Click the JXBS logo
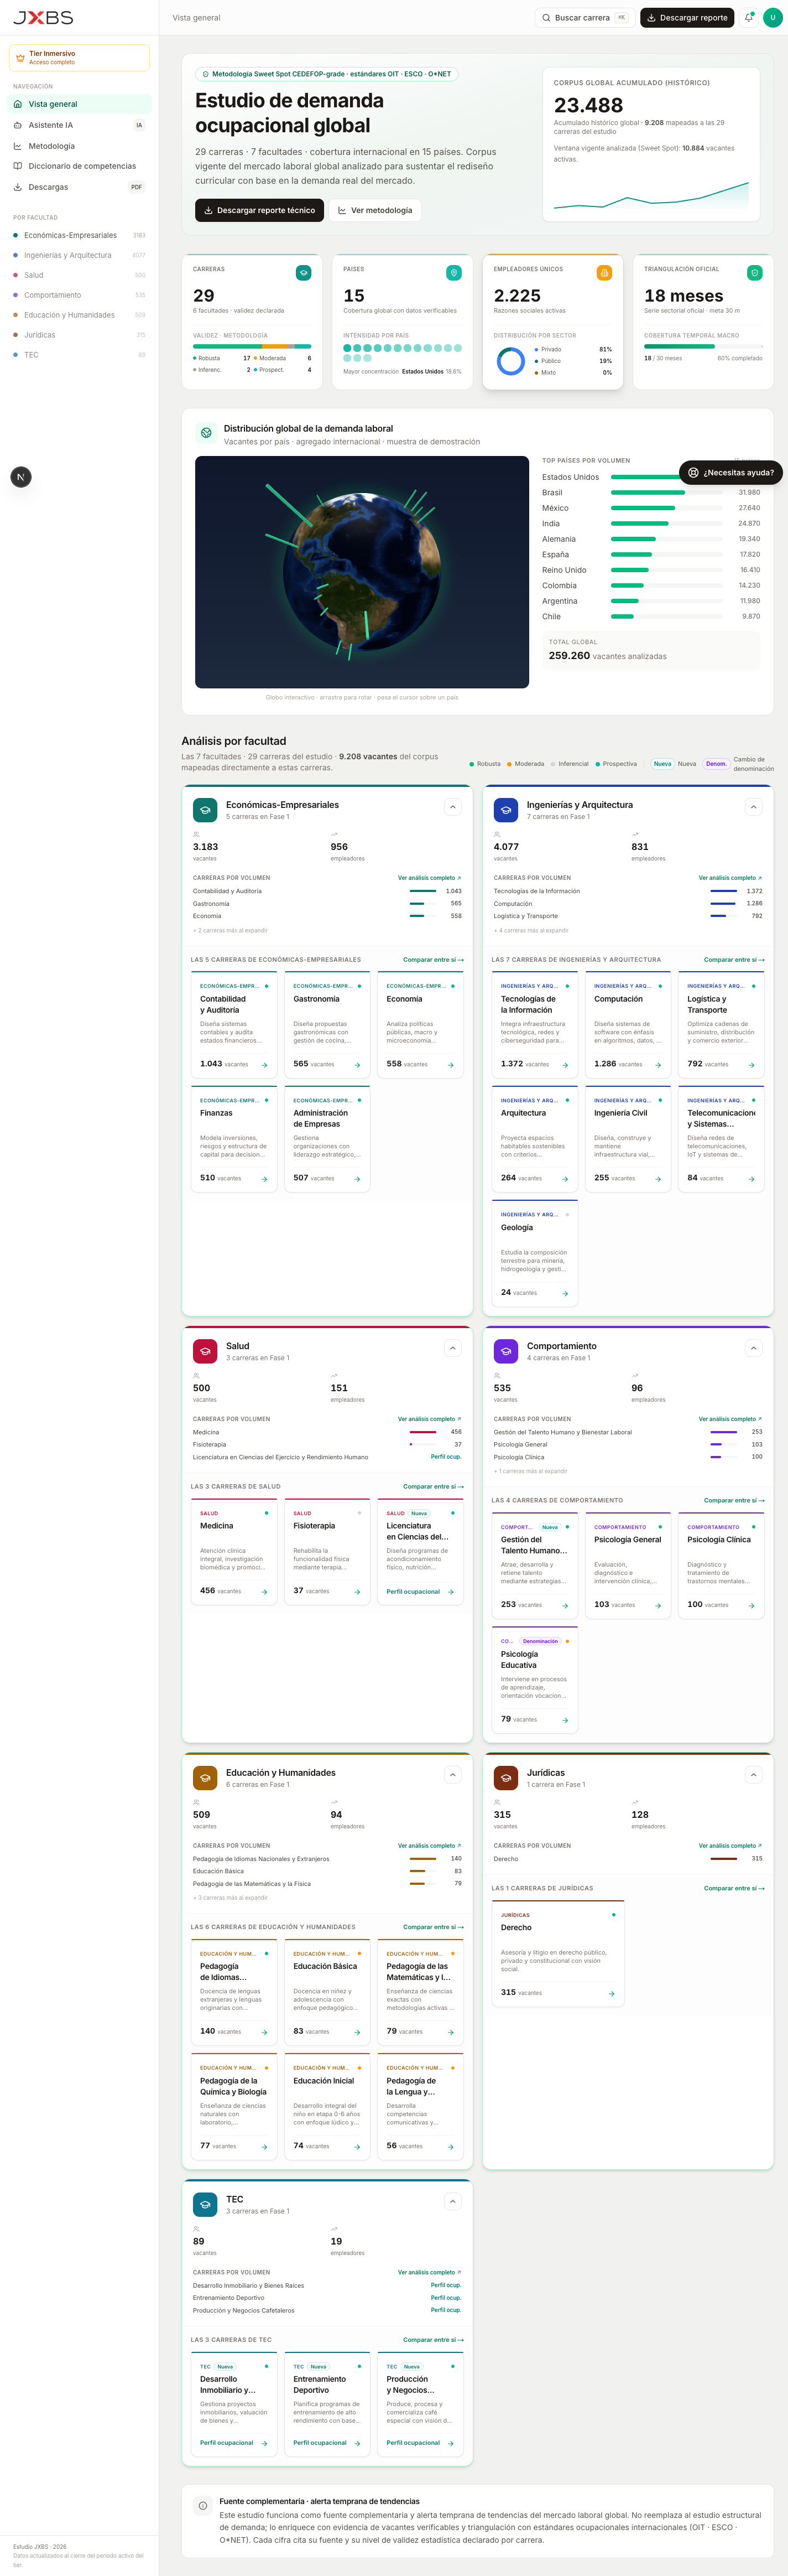 (x=43, y=18)
